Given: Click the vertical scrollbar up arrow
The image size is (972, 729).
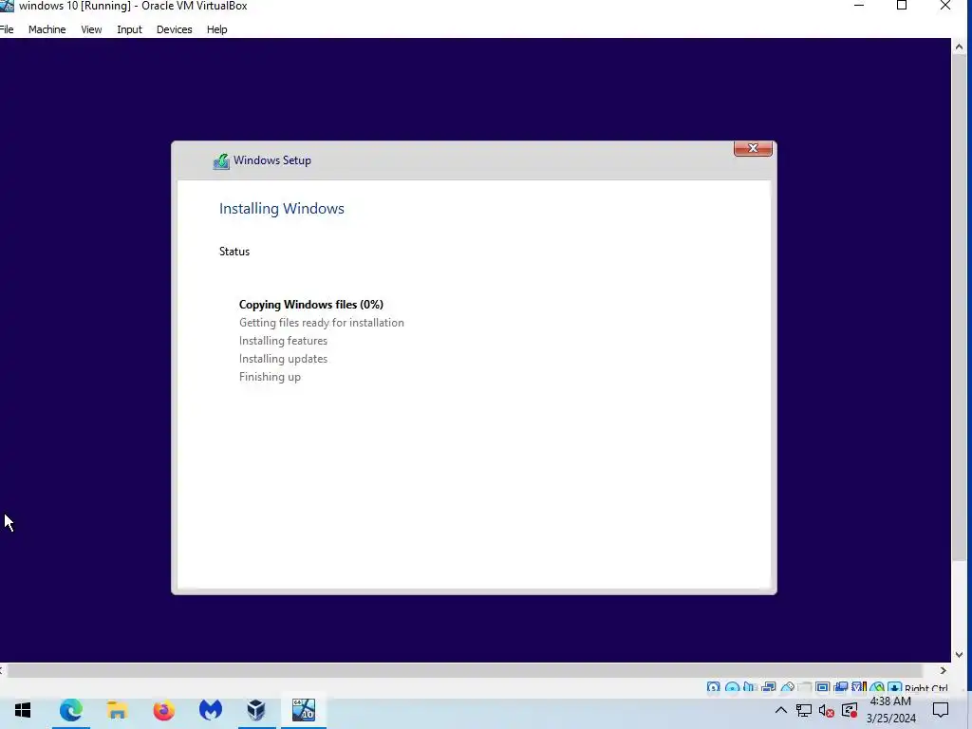Looking at the screenshot, I should (959, 47).
